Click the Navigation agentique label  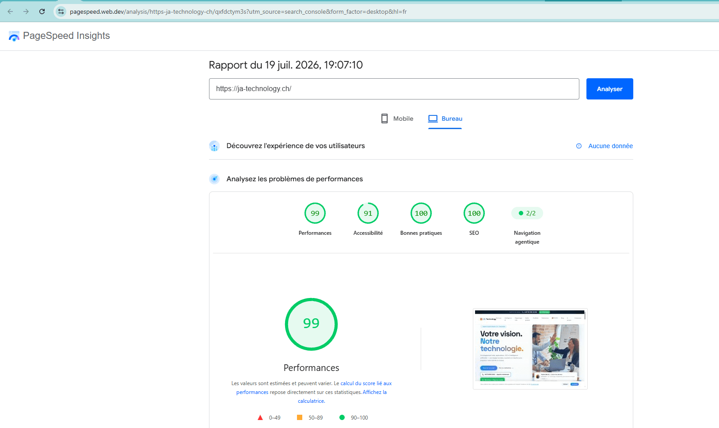(527, 237)
